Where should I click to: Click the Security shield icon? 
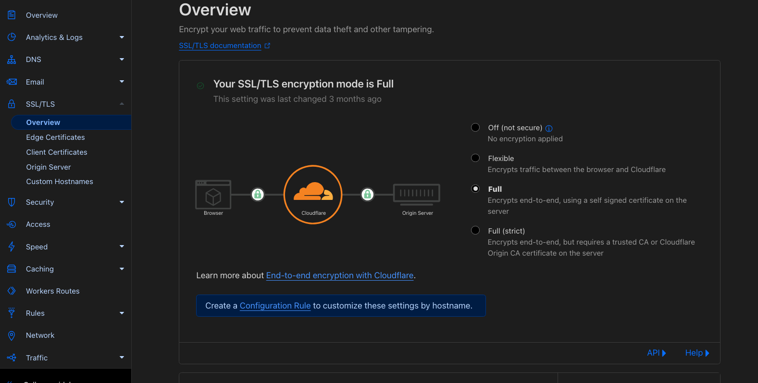(x=12, y=202)
